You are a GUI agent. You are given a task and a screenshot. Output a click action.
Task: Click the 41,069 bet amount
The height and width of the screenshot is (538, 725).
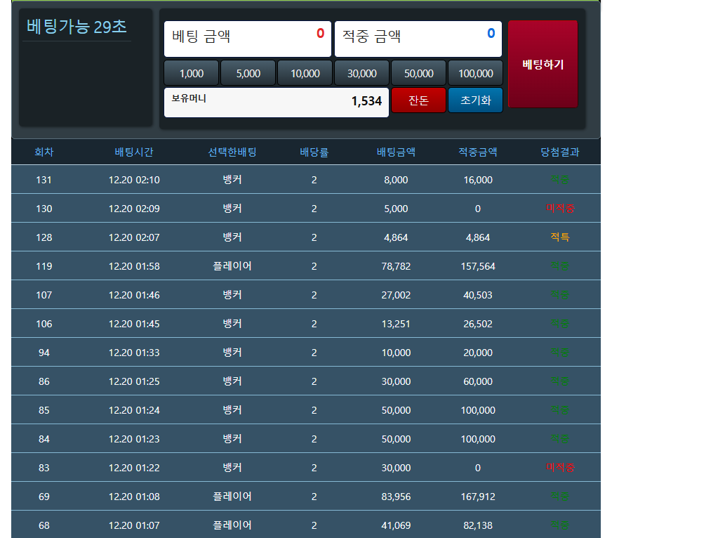coord(396,525)
